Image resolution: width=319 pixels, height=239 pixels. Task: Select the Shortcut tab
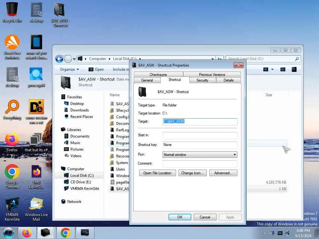click(x=174, y=80)
